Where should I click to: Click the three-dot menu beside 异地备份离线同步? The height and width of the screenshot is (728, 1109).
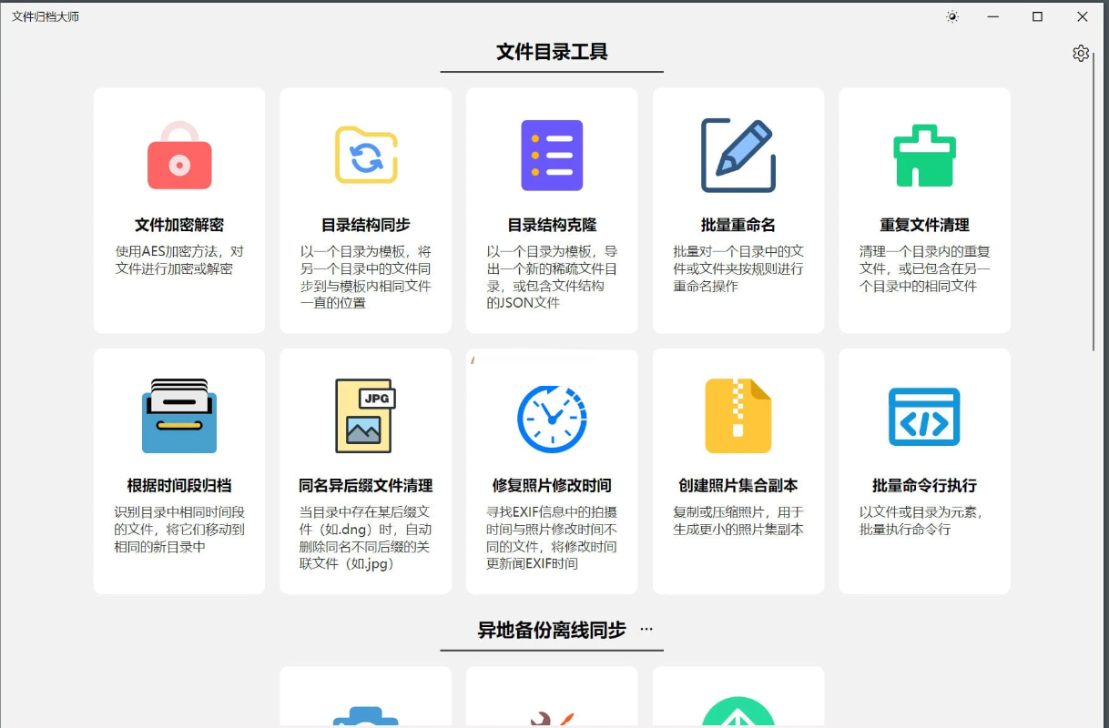[646, 629]
